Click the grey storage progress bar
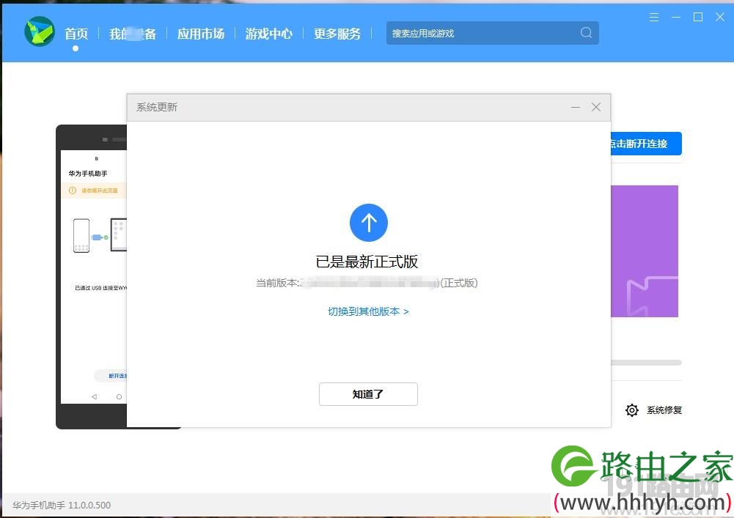The height and width of the screenshot is (518, 734). (646, 363)
